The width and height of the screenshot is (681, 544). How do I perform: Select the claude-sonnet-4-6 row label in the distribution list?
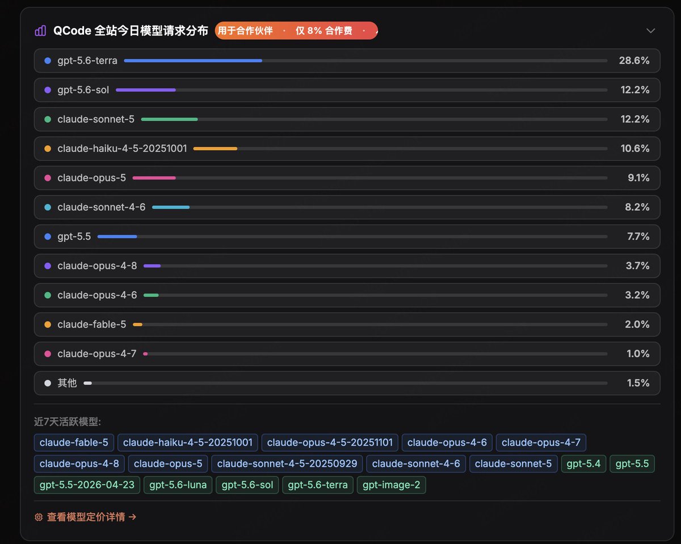point(102,207)
